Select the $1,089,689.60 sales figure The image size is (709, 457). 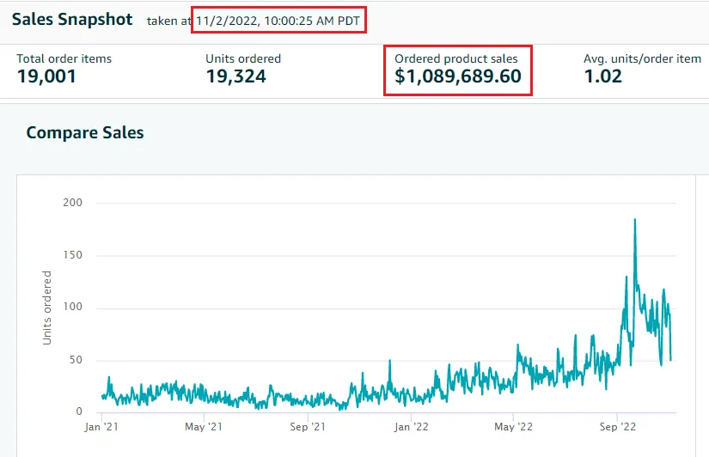click(458, 76)
